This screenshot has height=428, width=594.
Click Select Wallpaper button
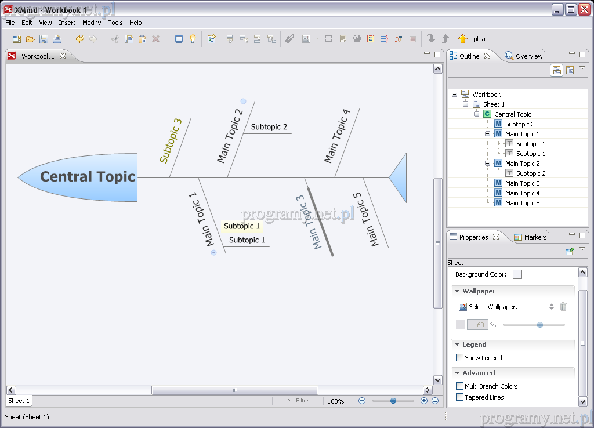pos(491,307)
